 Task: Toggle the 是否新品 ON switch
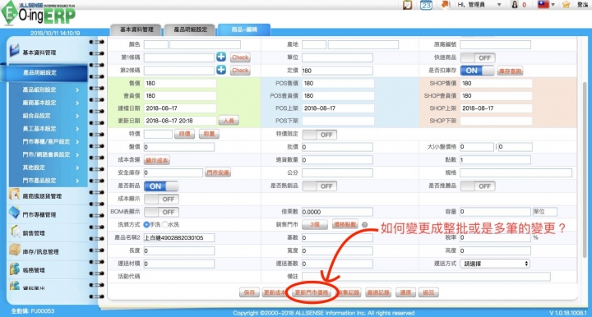(161, 186)
